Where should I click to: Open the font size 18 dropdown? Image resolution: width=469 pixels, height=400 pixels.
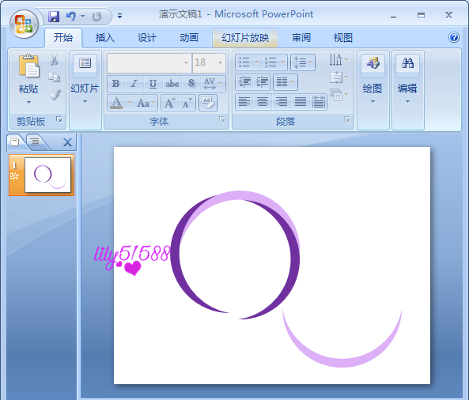tap(221, 62)
